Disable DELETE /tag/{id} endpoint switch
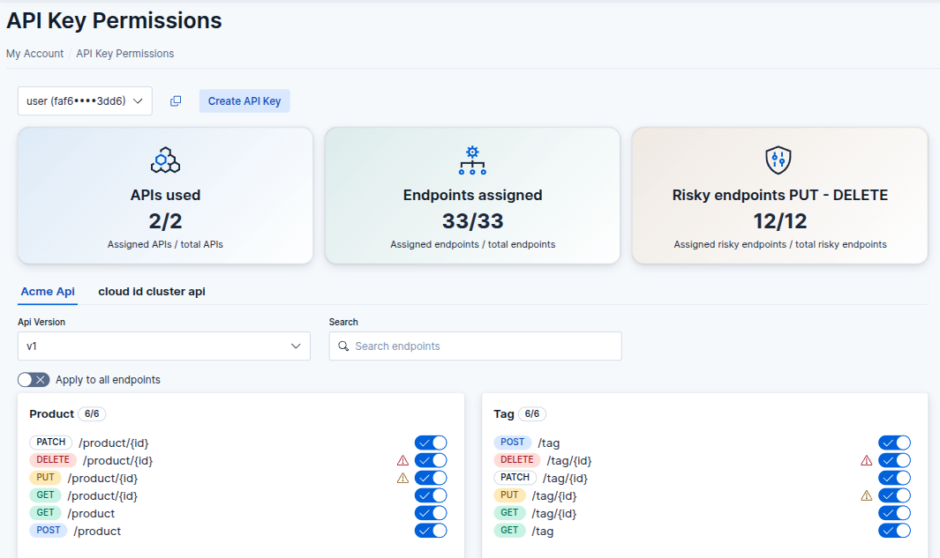940x558 pixels. (894, 460)
